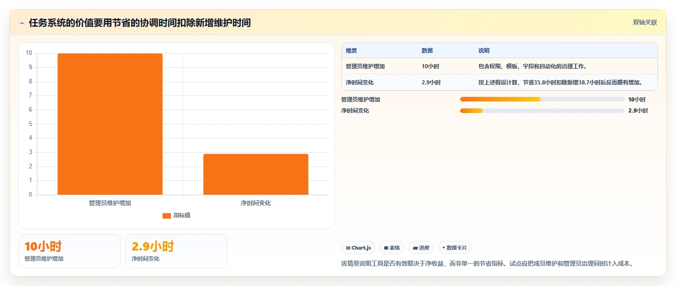
Task: Click the 维度 column header
Action: pos(351,51)
